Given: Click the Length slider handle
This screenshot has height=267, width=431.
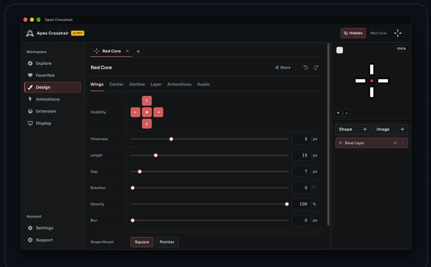Looking at the screenshot, I should pyautogui.click(x=156, y=155).
